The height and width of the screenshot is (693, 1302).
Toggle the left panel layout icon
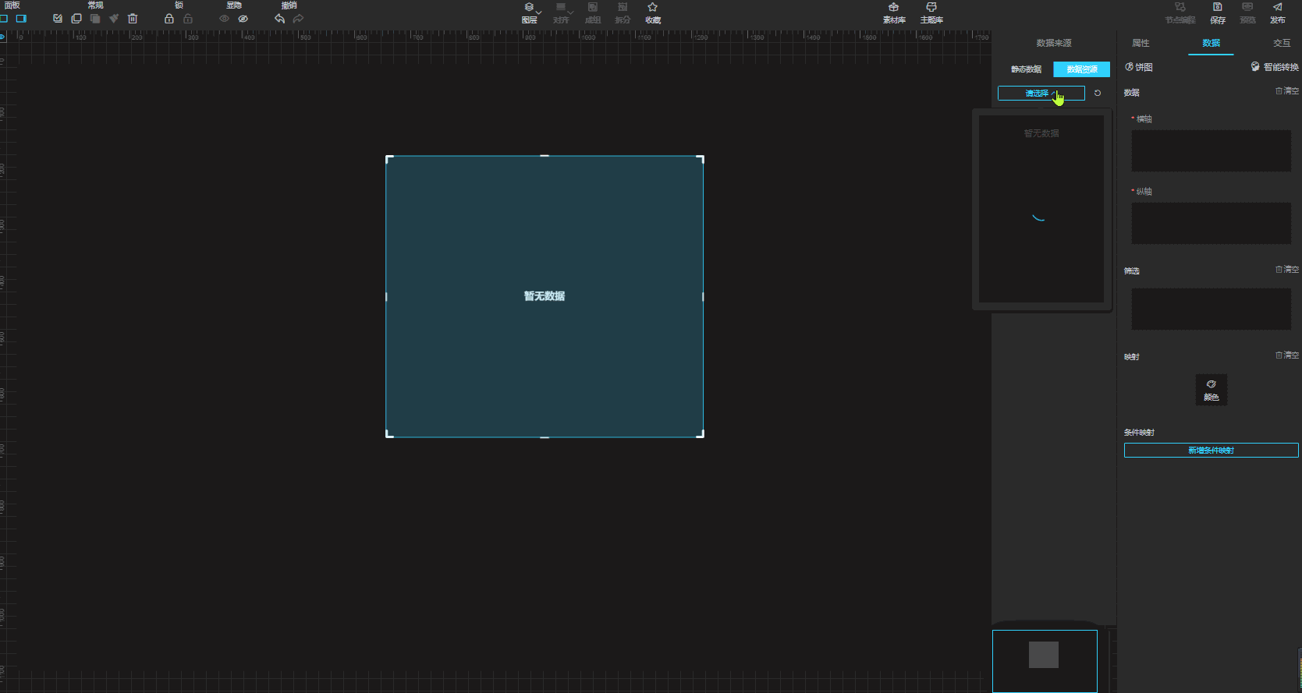[x=3, y=19]
